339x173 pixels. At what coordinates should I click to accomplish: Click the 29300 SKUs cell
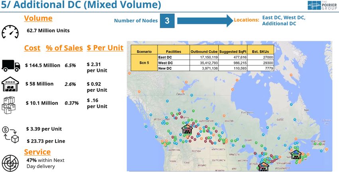[260, 63]
